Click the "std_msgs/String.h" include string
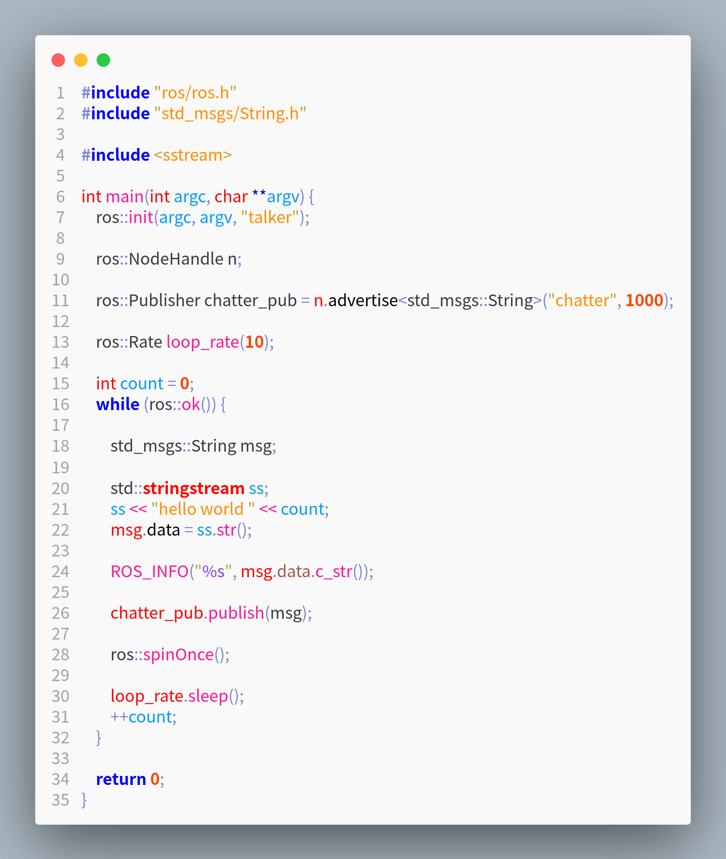The width and height of the screenshot is (726, 859). [x=230, y=113]
